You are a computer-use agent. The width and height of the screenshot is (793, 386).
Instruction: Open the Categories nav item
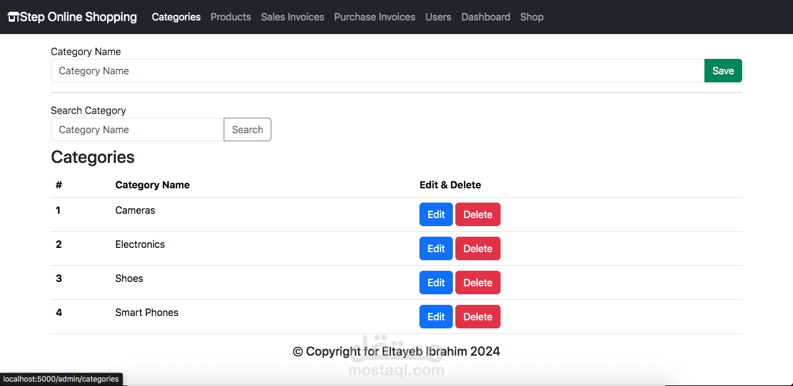(x=176, y=17)
